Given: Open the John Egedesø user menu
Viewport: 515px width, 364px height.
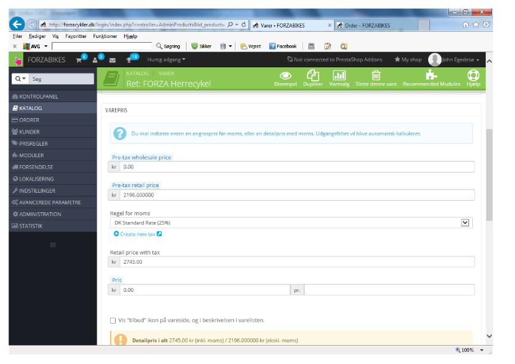Looking at the screenshot, I should [x=454, y=60].
